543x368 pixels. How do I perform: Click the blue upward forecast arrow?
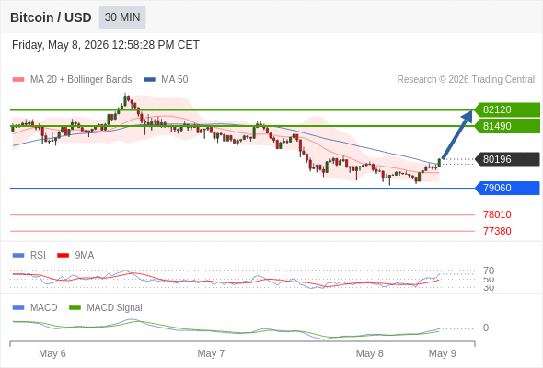click(457, 134)
